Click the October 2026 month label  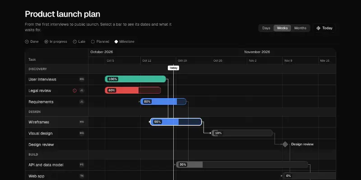point(102,52)
